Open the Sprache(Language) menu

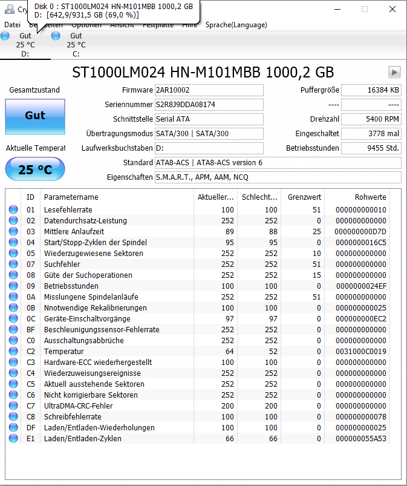click(x=236, y=25)
